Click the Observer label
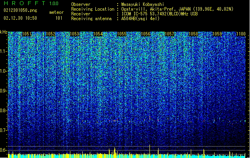250x158 pixels. tap(81, 4)
